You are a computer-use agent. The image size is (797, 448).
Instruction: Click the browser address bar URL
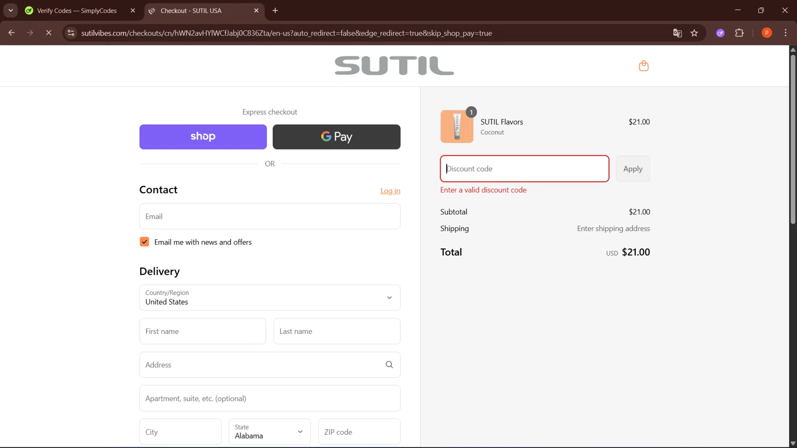[x=287, y=33]
